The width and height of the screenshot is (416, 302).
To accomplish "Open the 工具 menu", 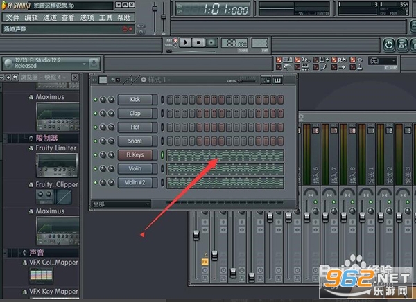I will point(105,17).
